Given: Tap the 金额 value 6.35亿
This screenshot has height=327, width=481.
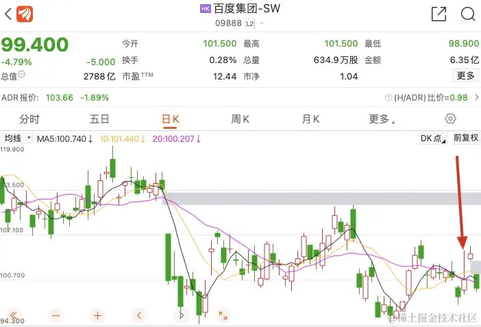Looking at the screenshot, I should click(465, 60).
